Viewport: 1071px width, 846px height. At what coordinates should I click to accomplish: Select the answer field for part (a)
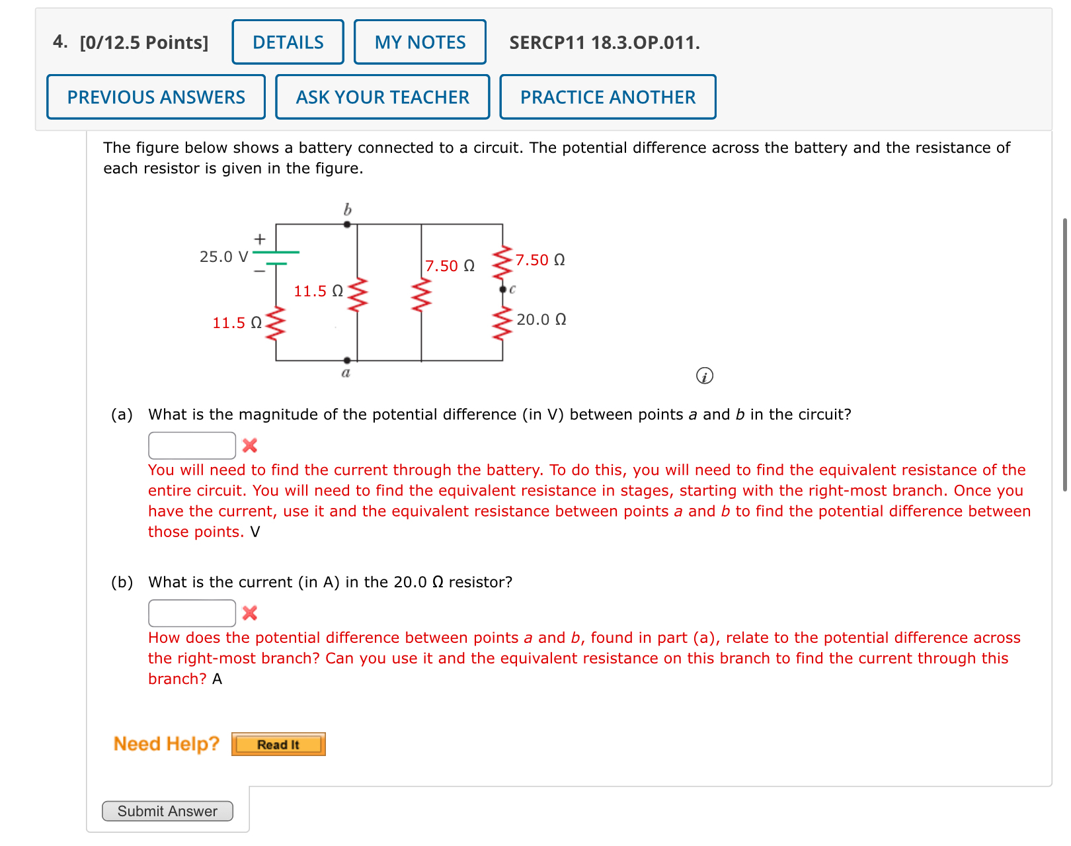(191, 444)
